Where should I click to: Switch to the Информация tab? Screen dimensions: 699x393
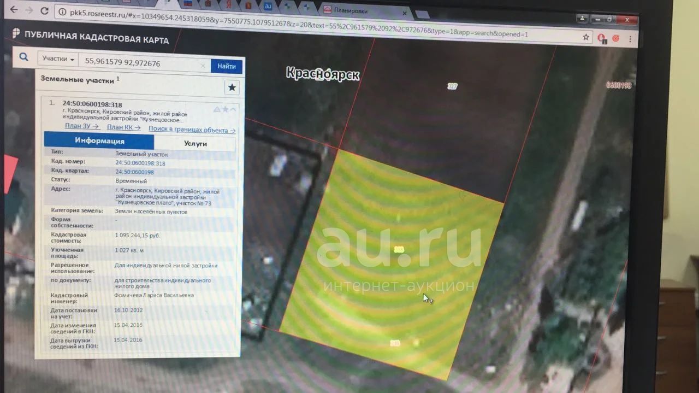[99, 140]
